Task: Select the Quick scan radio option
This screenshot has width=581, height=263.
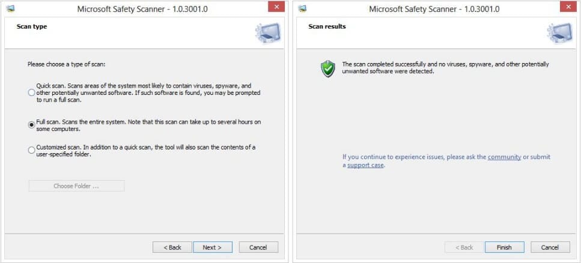Action: point(31,92)
